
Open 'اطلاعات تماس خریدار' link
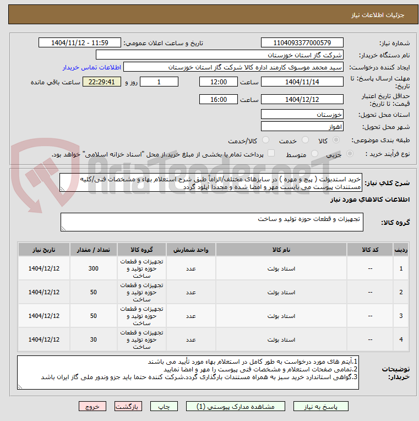coord(92,67)
